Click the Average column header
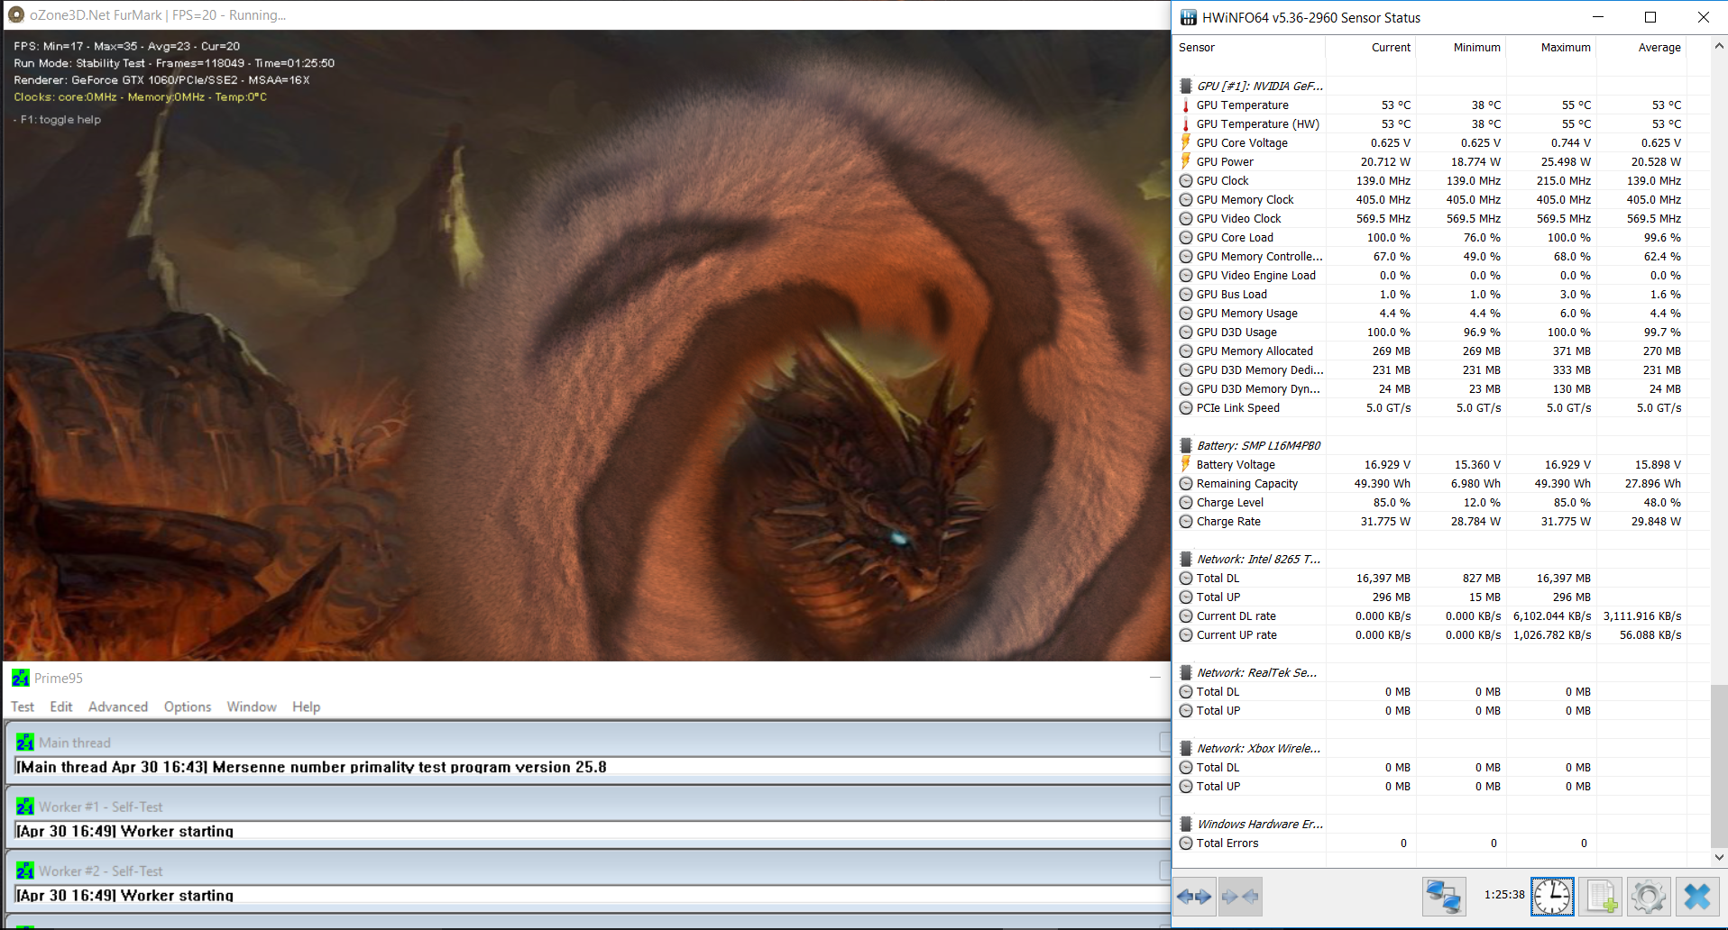The width and height of the screenshot is (1728, 930). point(1641,48)
